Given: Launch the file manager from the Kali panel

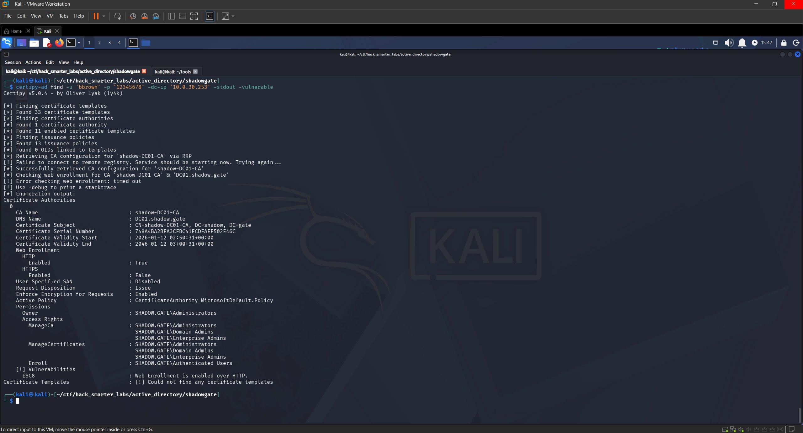Looking at the screenshot, I should (34, 43).
